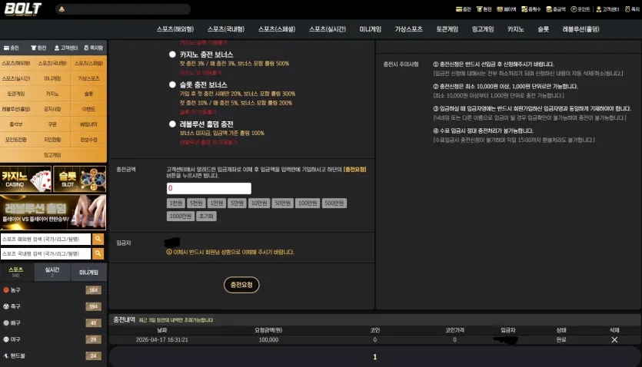The height and width of the screenshot is (367, 642).
Task: Open 이벤트 in the orange sidebar menu
Action: 88,109
